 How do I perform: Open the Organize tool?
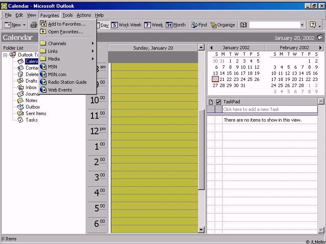point(222,25)
